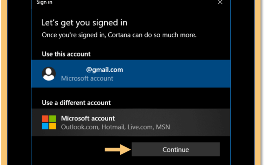265x165 pixels.
Task: Click the Microsoft four-color logo
Action: coord(49,122)
